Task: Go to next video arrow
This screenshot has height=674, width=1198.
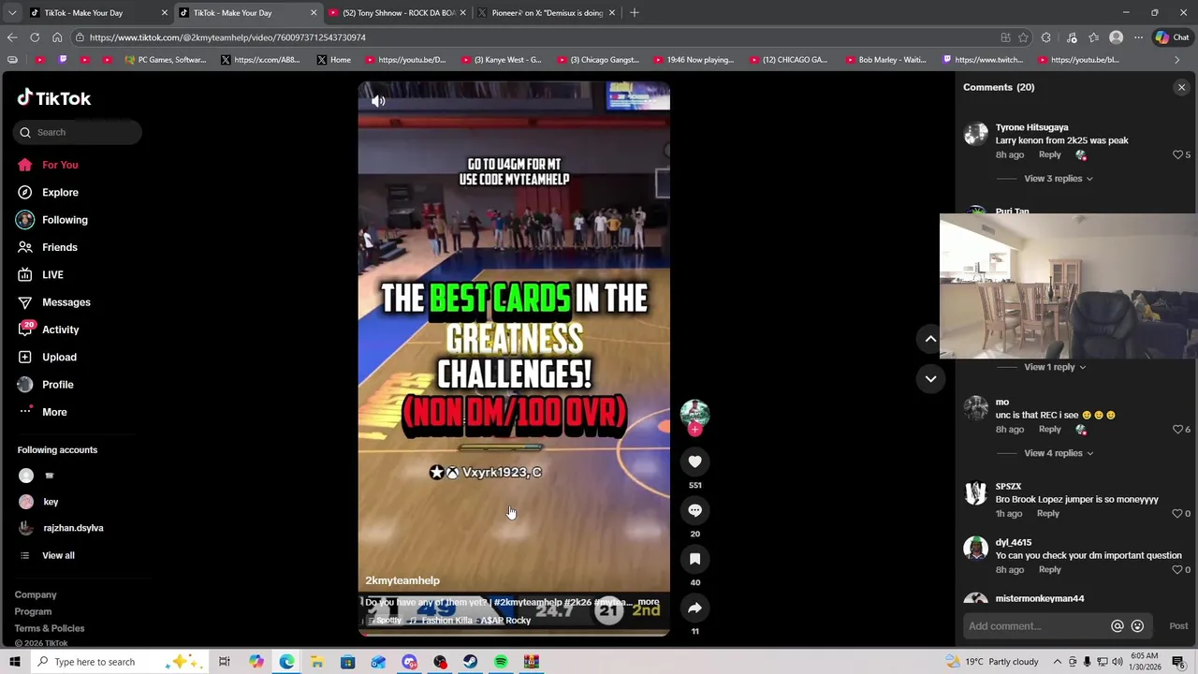Action: point(930,379)
